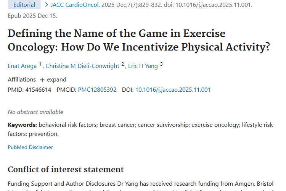Expand the author affiliations list
This screenshot has width=286, height=191.
(x=56, y=80)
